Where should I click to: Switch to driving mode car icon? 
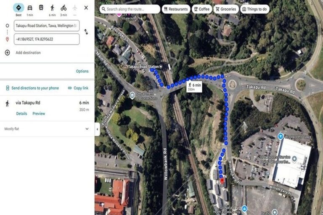pyautogui.click(x=30, y=8)
